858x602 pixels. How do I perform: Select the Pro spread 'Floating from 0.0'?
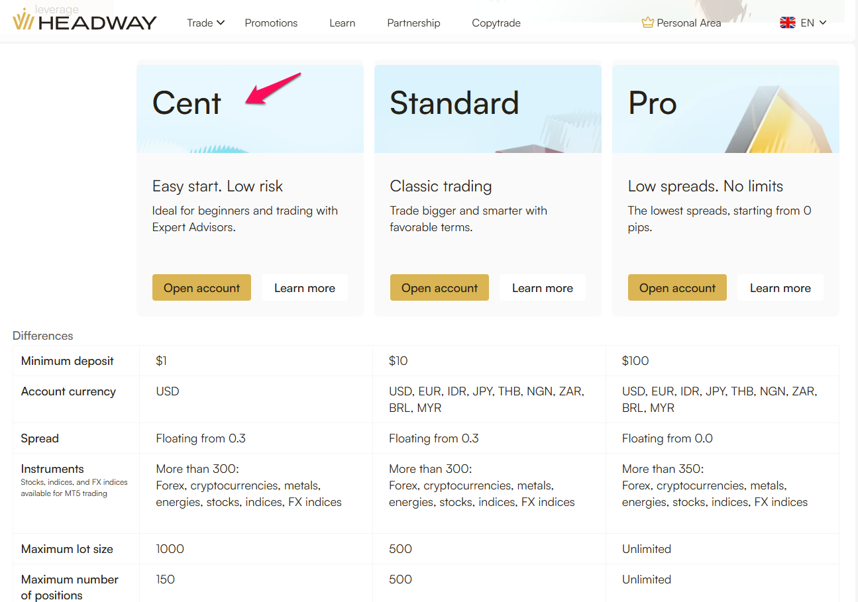coord(667,438)
